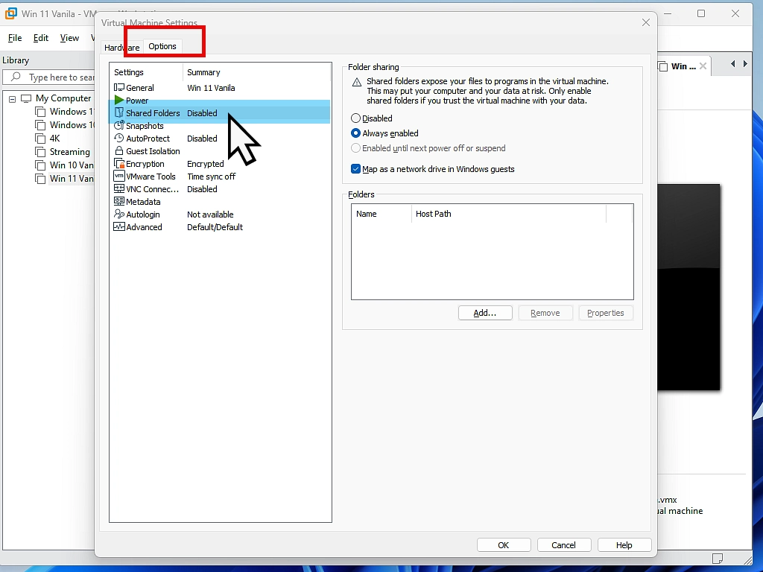Open the Options tab
The image size is (763, 572).
(162, 46)
